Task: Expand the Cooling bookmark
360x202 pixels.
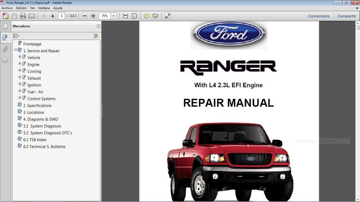Action: click(20, 70)
